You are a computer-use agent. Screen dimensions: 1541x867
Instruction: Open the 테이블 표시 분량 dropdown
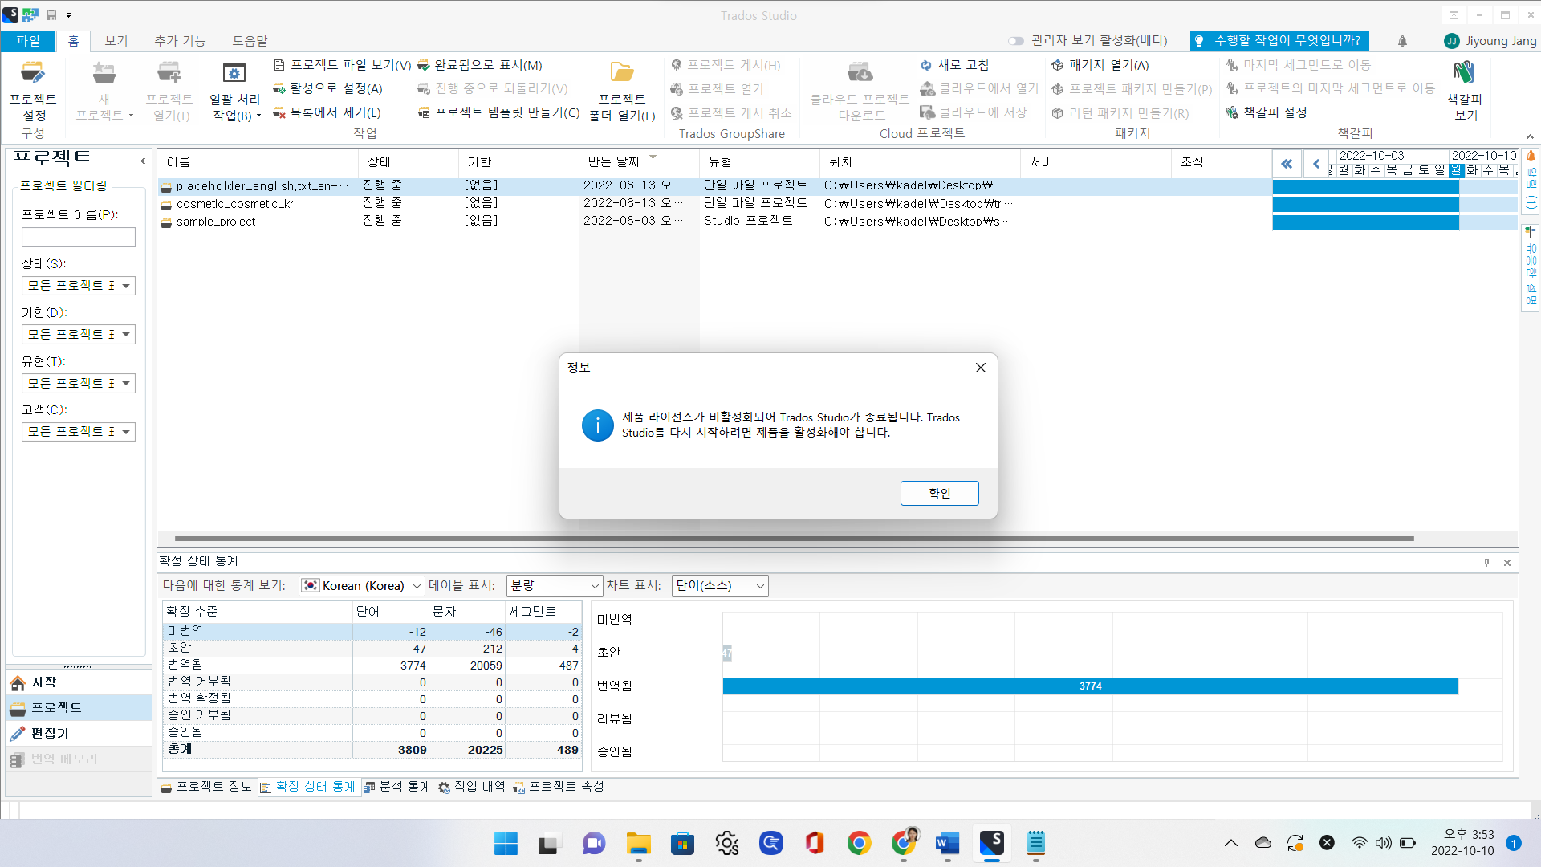point(555,586)
